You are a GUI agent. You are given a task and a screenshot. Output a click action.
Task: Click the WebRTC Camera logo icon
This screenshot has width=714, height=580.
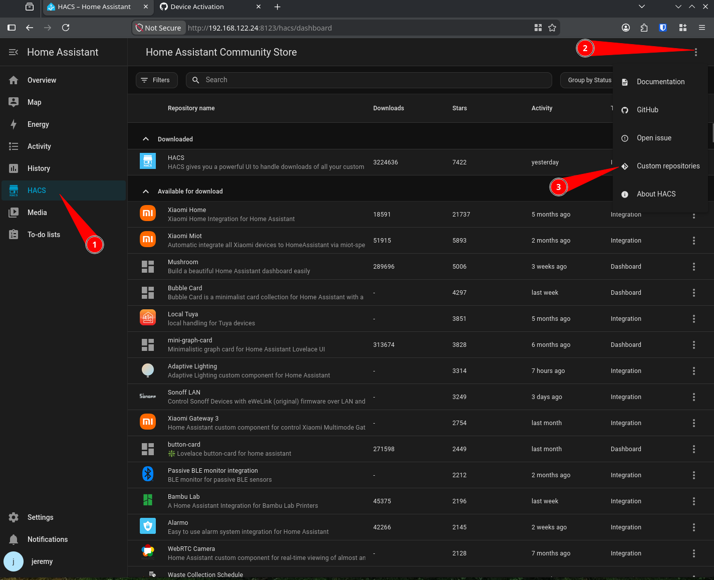pyautogui.click(x=148, y=552)
